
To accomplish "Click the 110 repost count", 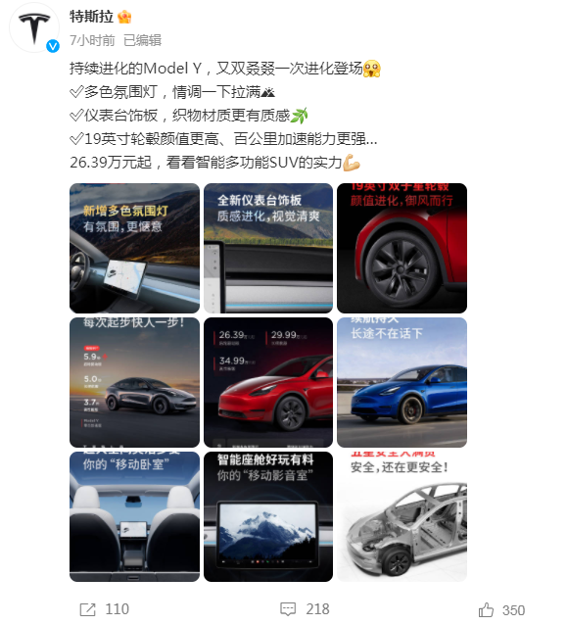I will (118, 609).
